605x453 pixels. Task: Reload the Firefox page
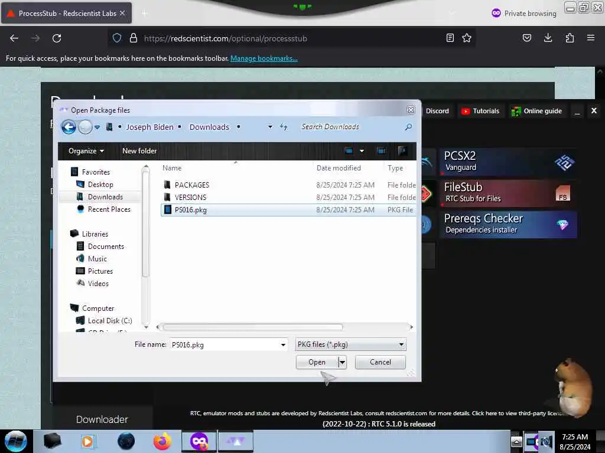57,38
